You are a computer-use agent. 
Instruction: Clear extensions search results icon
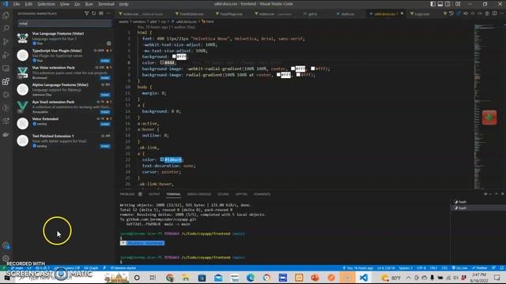(x=101, y=13)
